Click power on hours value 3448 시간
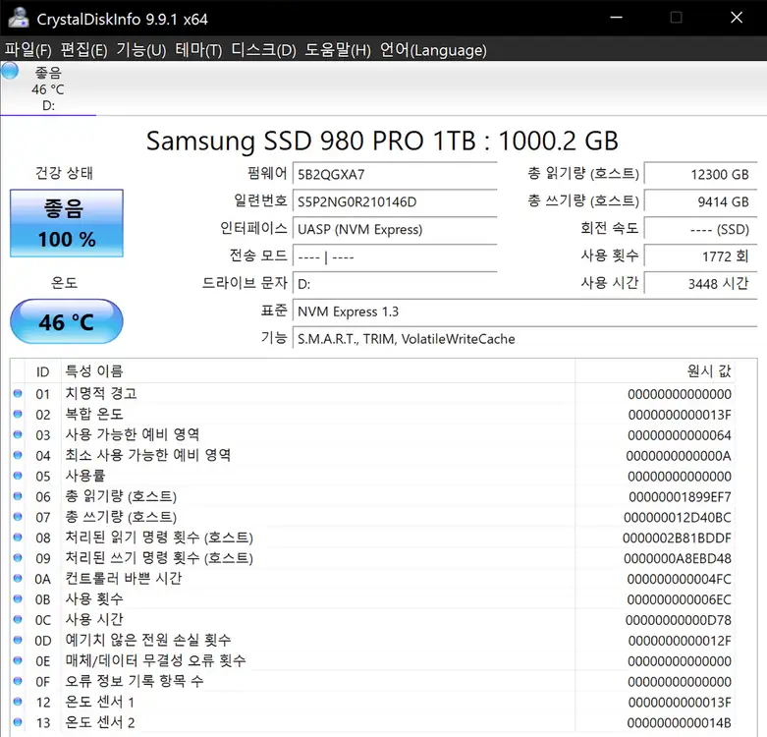Viewport: 767px width, 737px height. click(x=700, y=284)
